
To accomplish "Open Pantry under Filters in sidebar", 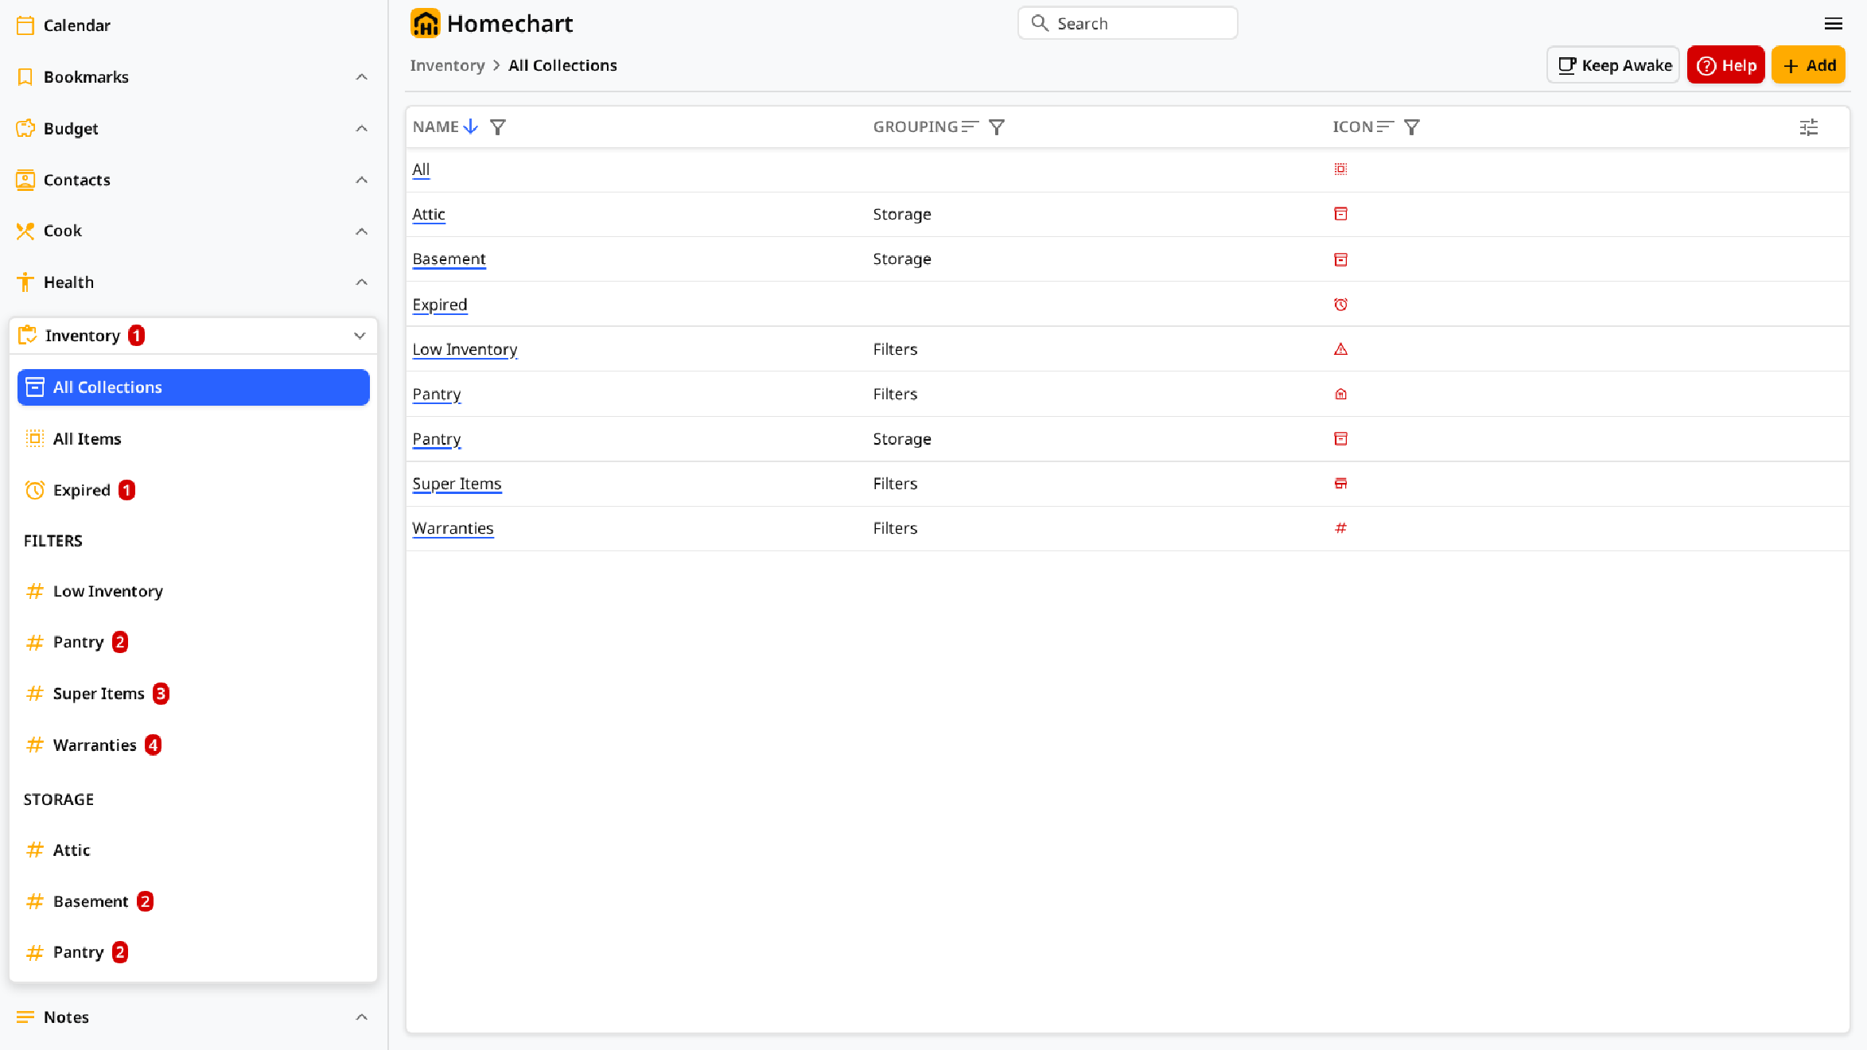I will pyautogui.click(x=193, y=642).
